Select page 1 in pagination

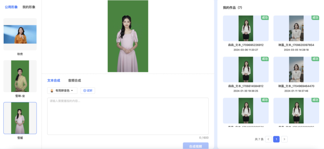click(276, 139)
